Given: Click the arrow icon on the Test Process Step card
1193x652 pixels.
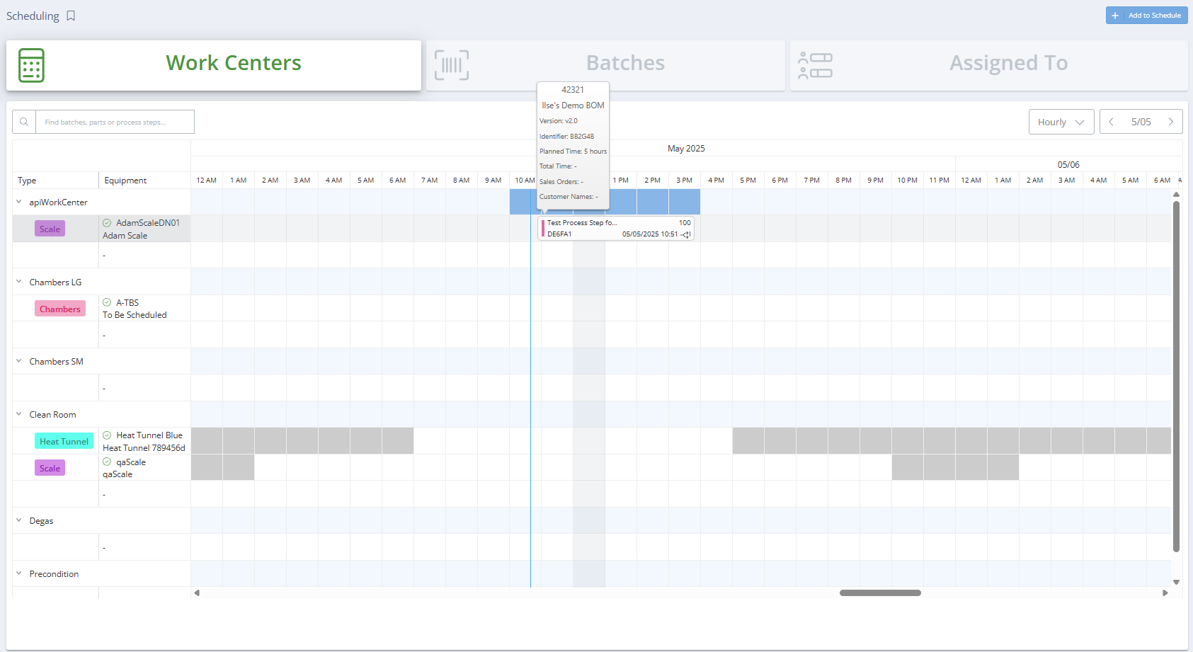Looking at the screenshot, I should 685,234.
